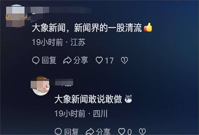
Task: Click the thumbs-up emoji in the first comment
Action: coord(148,27)
